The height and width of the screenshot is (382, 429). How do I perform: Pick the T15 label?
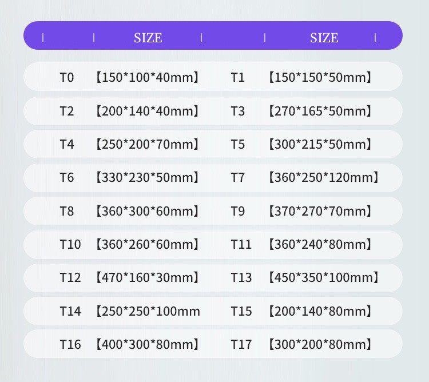tap(241, 312)
